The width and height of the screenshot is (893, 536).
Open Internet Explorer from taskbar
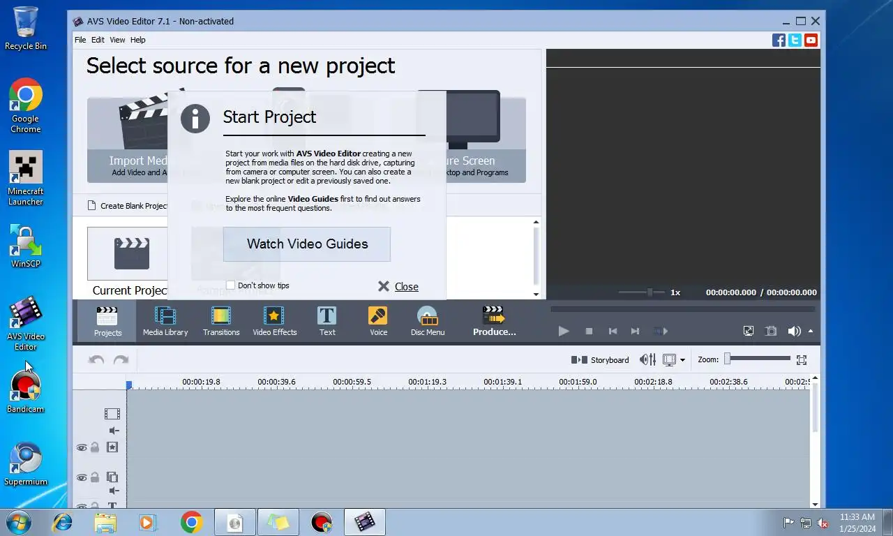63,522
